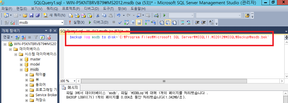The height and width of the screenshot is (103, 288).
Task: Click the Copy icon in toolbar
Action: 104,15
